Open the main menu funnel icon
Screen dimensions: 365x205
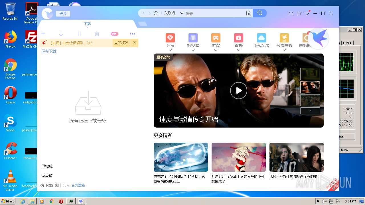tap(307, 13)
